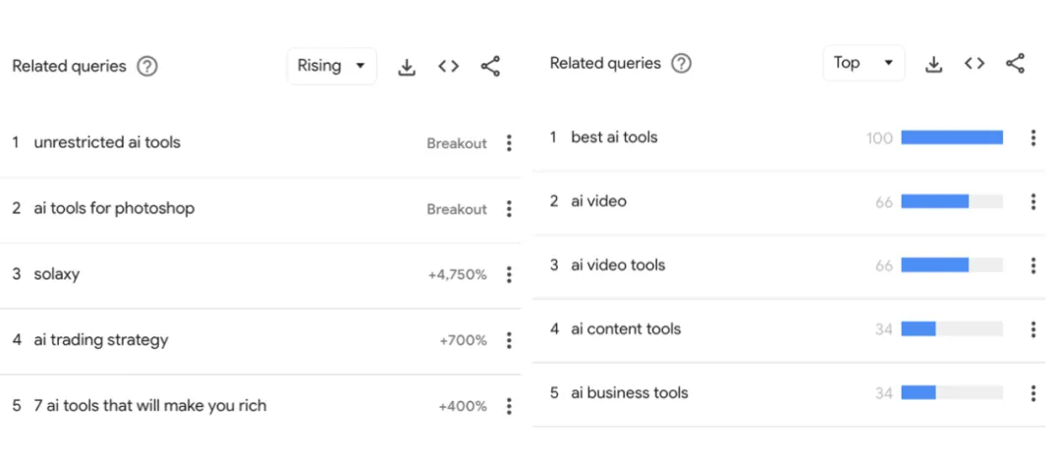The height and width of the screenshot is (454, 1061).
Task: Open three-dot menu for 'ai content tools'
Action: point(1033,329)
